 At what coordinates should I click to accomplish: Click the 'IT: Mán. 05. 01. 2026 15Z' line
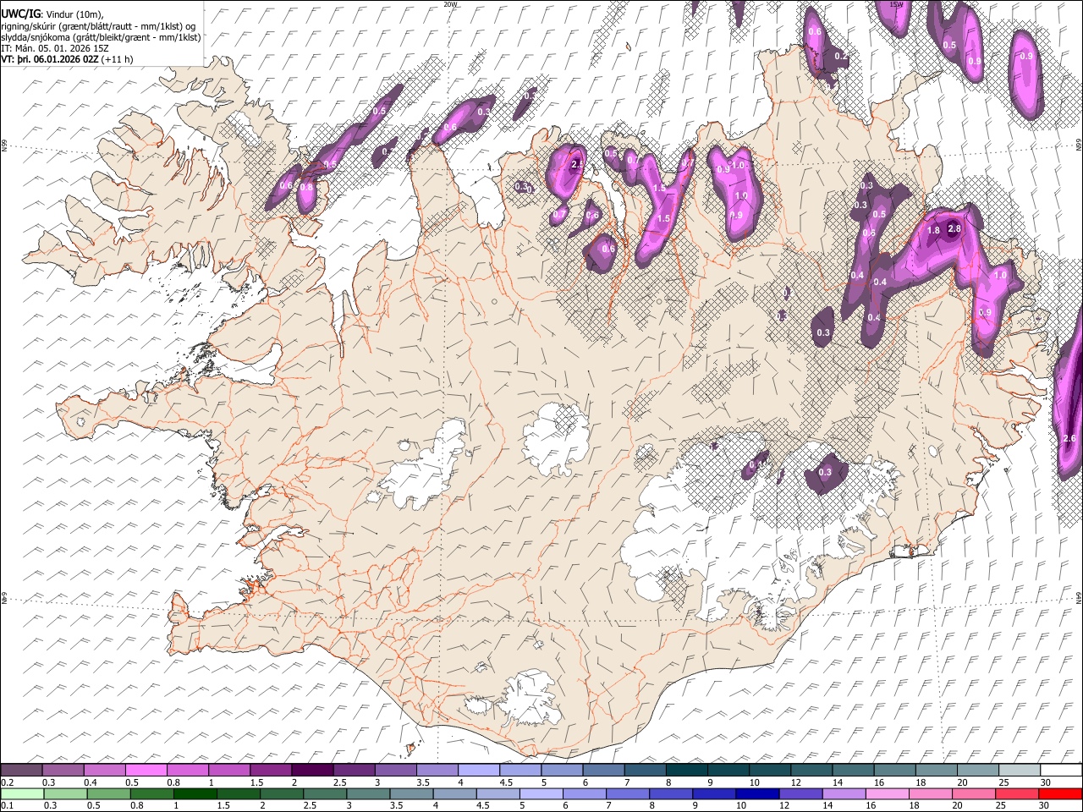click(54, 48)
